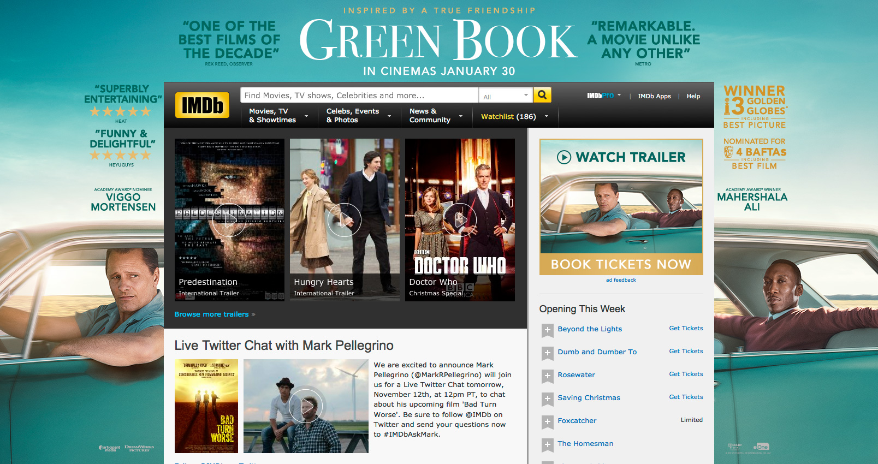Click Live Twitter Chat with Mark Pellegrino heading
The image size is (878, 464).
284,346
